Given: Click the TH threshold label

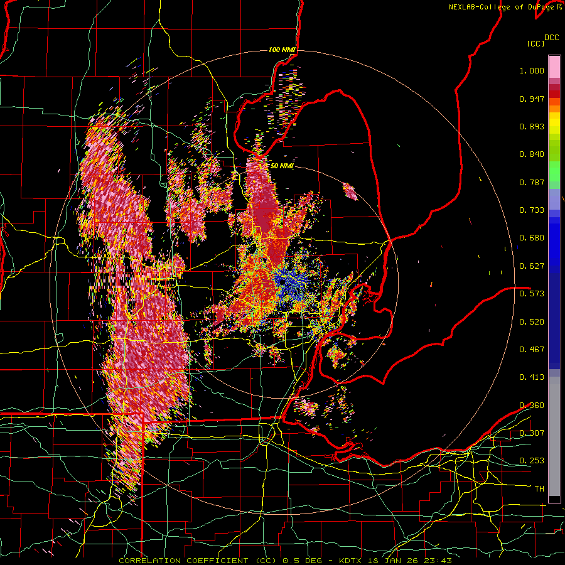Looking at the screenshot, I should pyautogui.click(x=539, y=489).
